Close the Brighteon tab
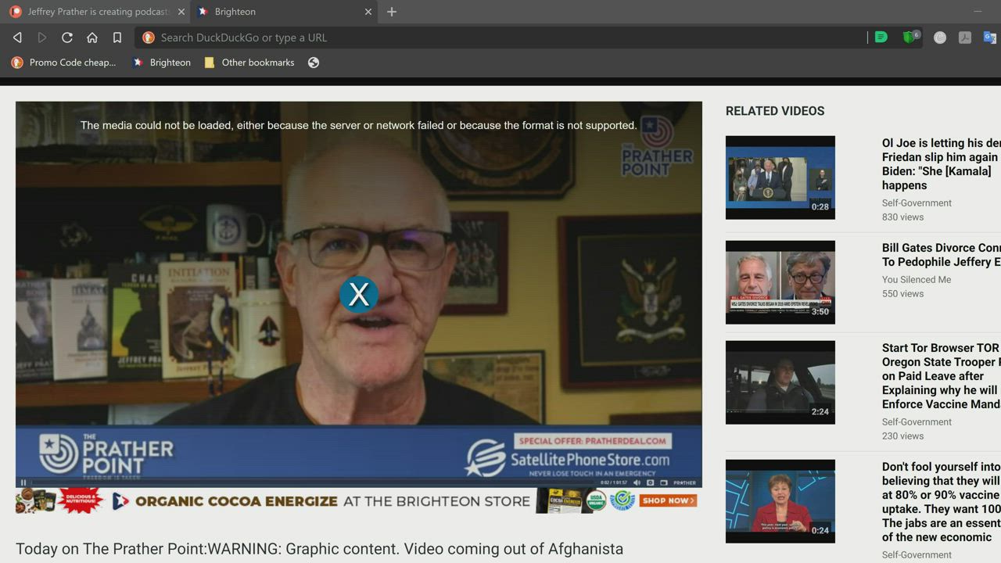The image size is (1001, 563). (x=368, y=12)
